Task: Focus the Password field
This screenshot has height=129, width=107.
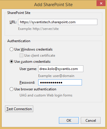Action: (60, 83)
